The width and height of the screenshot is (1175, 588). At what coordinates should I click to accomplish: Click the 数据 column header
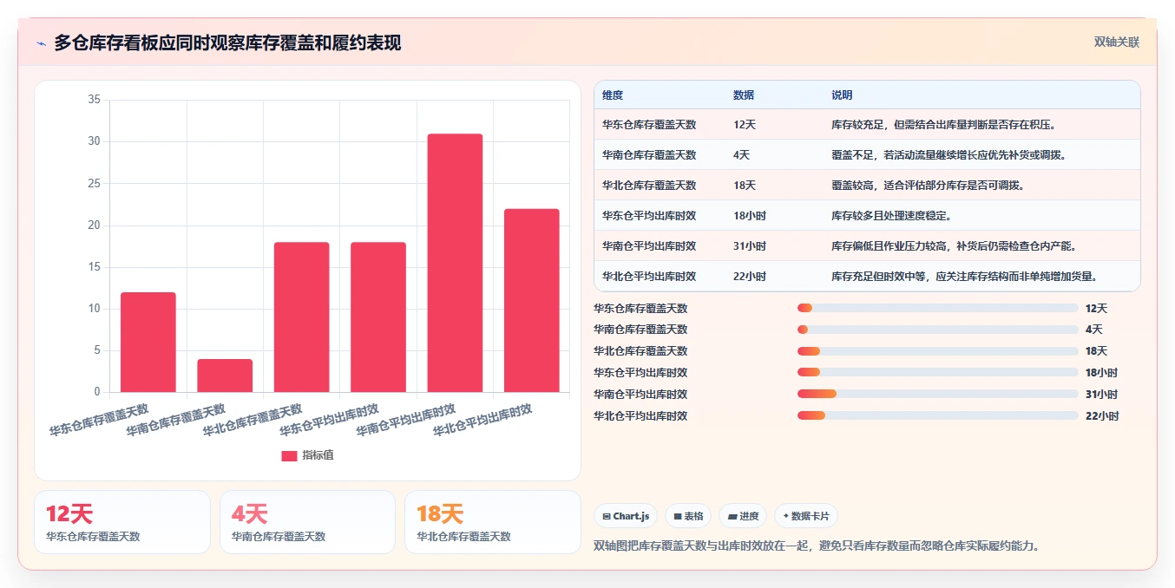(744, 95)
